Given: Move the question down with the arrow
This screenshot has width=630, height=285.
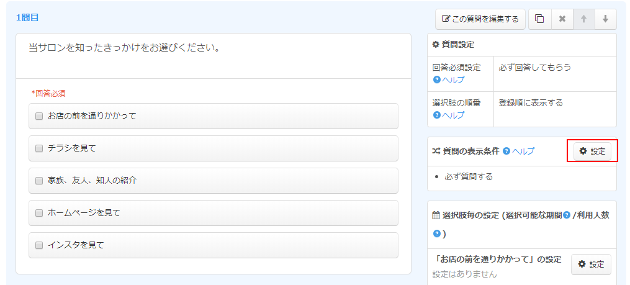Looking at the screenshot, I should click(605, 19).
